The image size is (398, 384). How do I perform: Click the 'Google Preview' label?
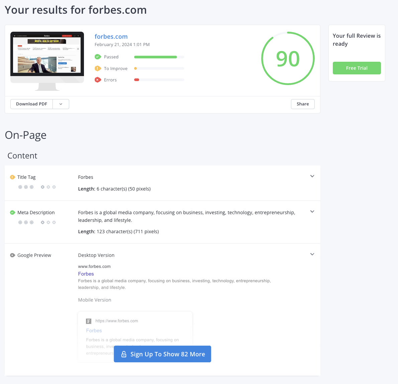(x=34, y=255)
